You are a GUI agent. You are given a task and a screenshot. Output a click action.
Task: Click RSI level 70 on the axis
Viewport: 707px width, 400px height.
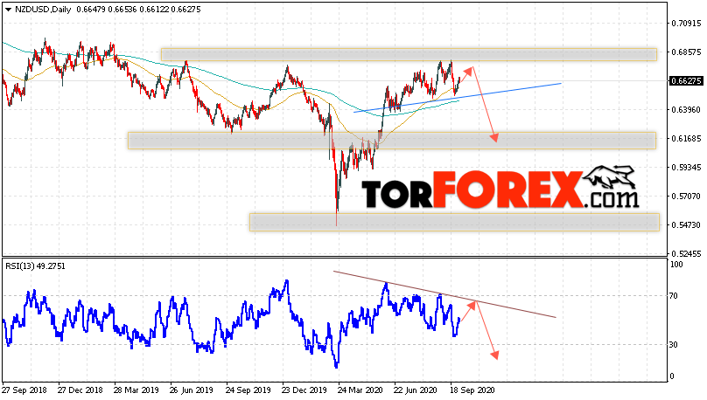673,295
